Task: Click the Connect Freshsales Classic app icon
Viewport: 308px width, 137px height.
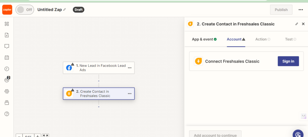Action: [x=199, y=61]
